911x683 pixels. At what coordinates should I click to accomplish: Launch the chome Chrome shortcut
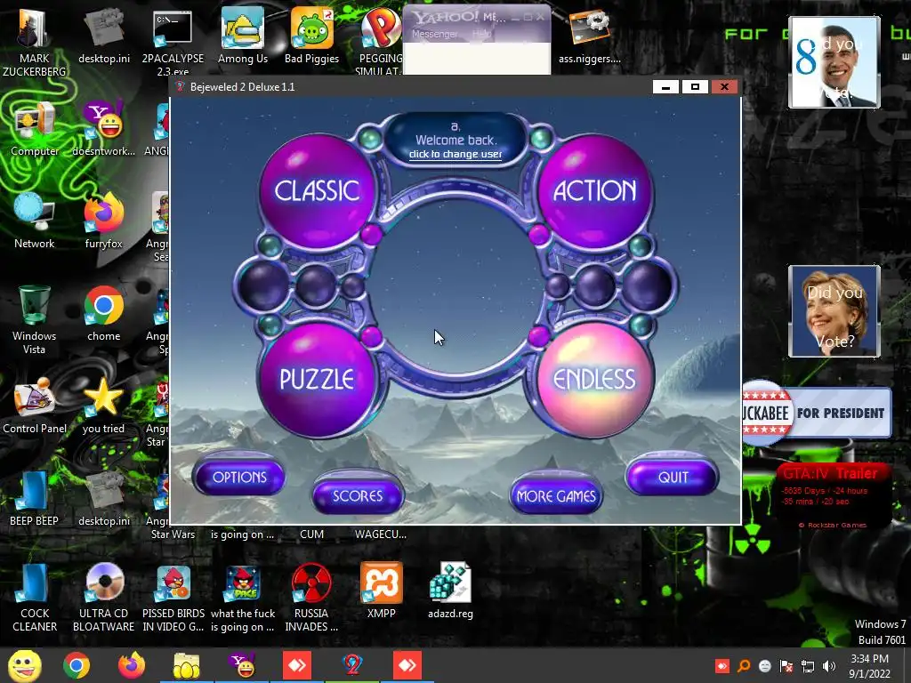point(104,315)
